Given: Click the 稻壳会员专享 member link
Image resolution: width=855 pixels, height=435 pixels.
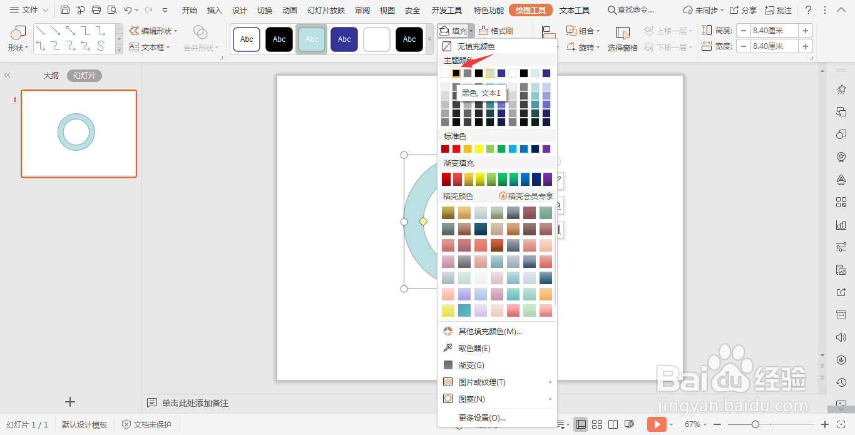Looking at the screenshot, I should 526,196.
